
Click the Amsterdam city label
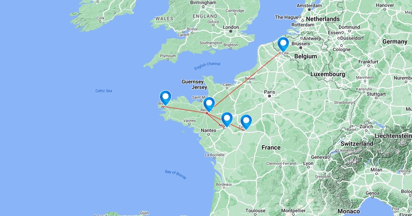(x=310, y=6)
